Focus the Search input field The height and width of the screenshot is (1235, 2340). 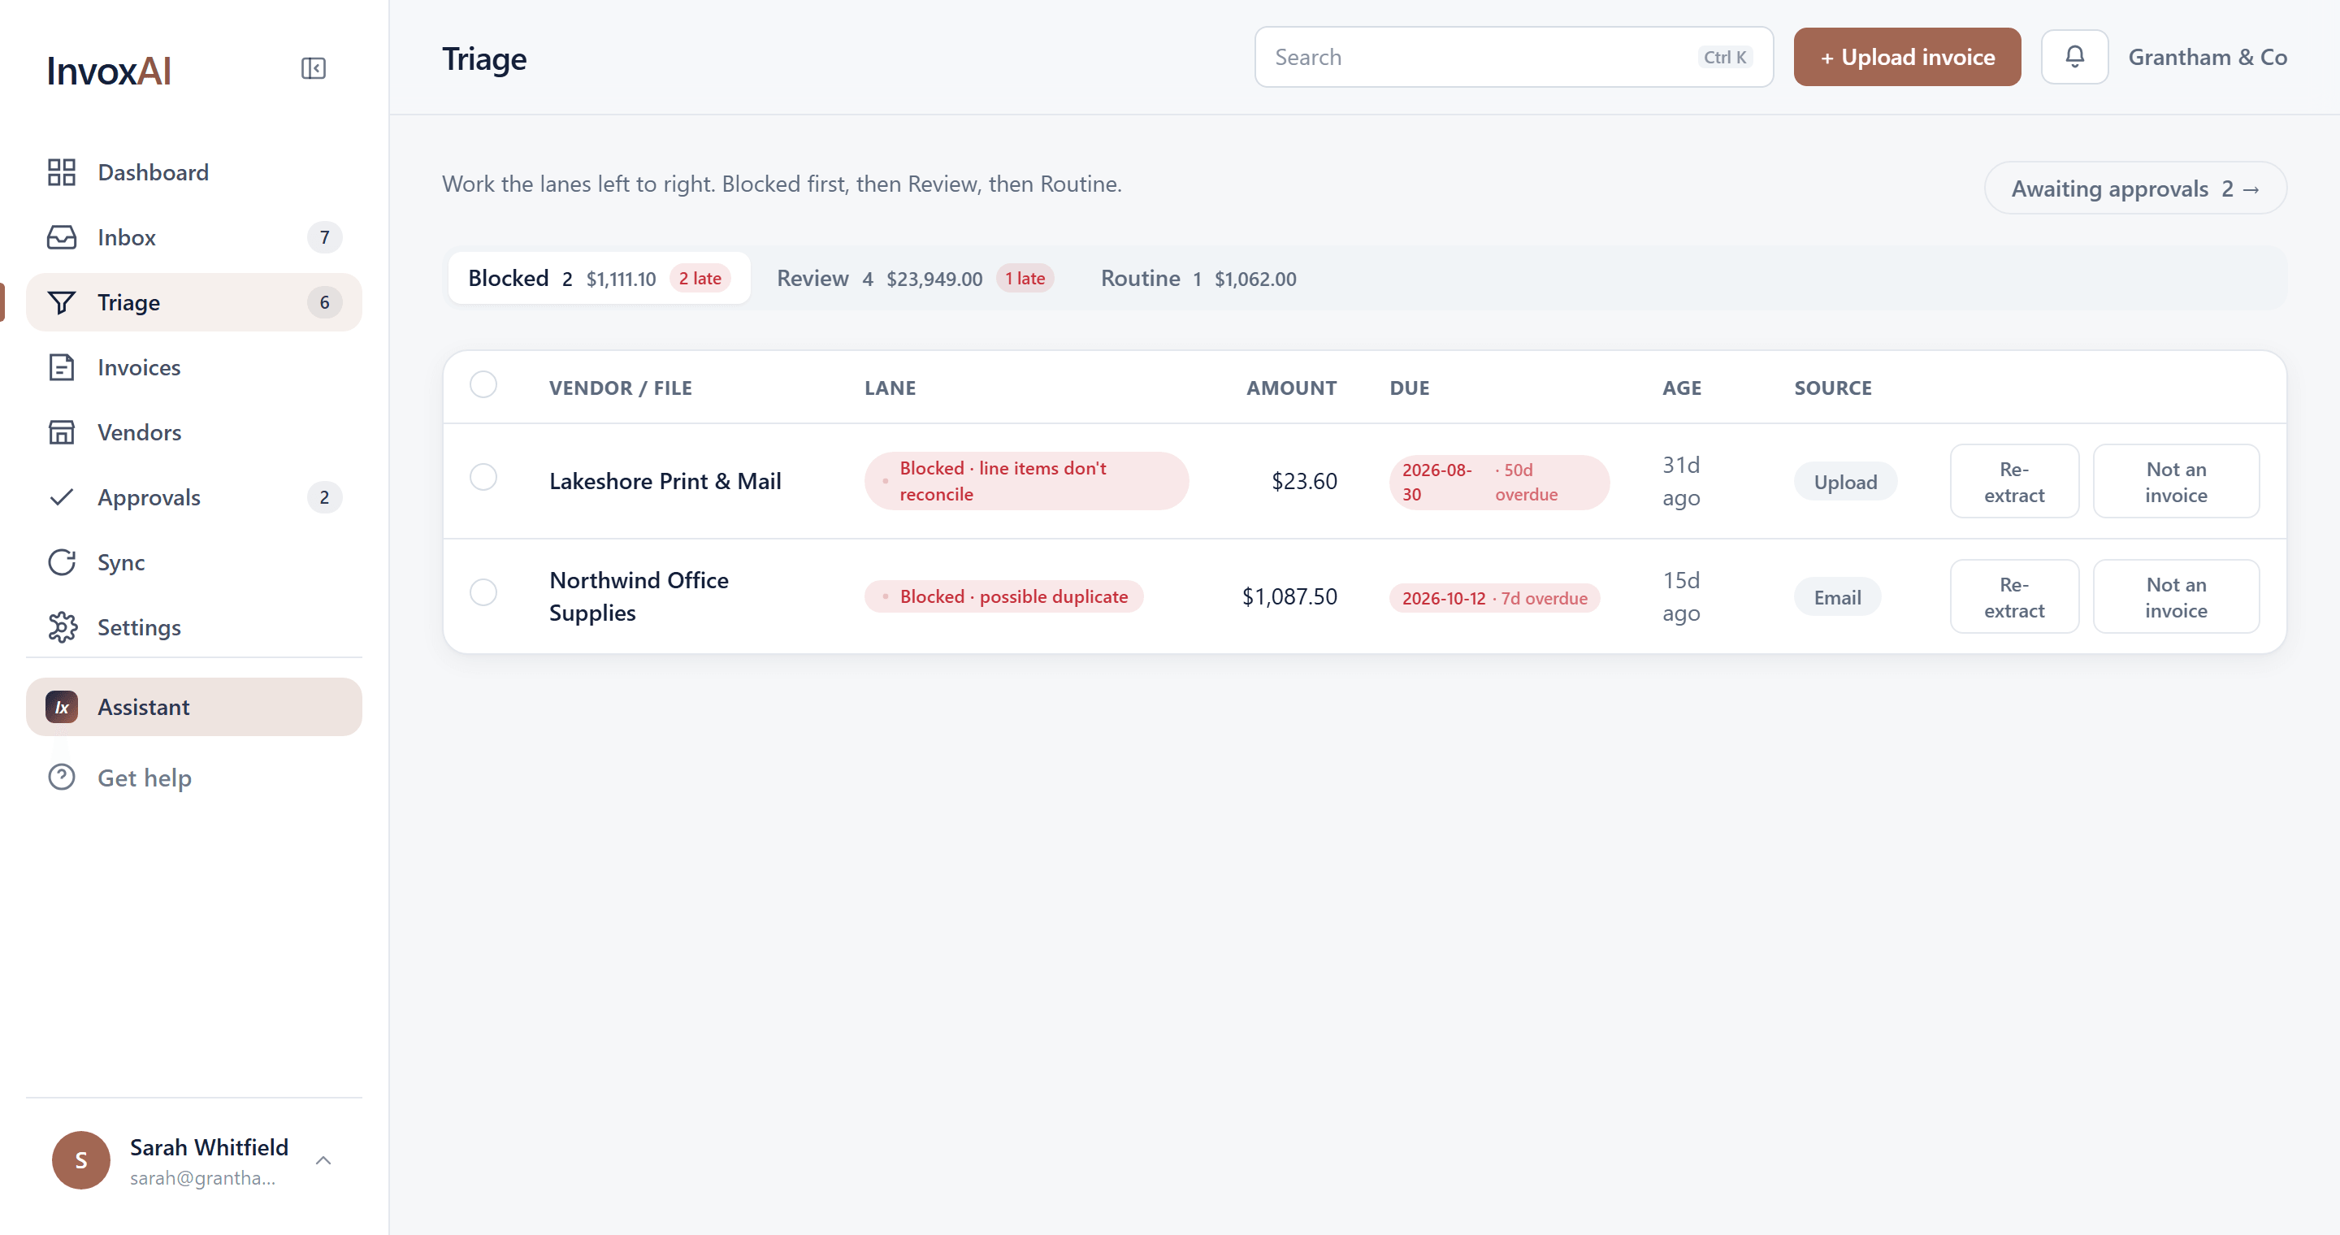pyautogui.click(x=1514, y=57)
